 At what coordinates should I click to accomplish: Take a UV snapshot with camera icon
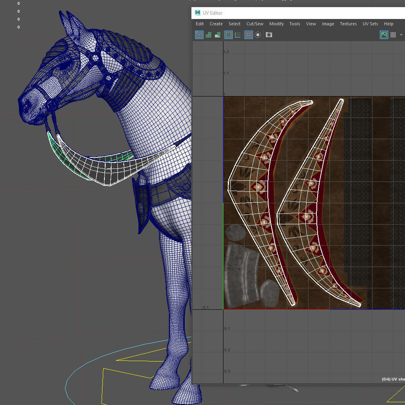pos(269,35)
